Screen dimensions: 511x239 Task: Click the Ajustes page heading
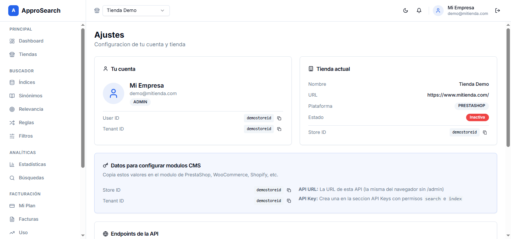click(109, 35)
